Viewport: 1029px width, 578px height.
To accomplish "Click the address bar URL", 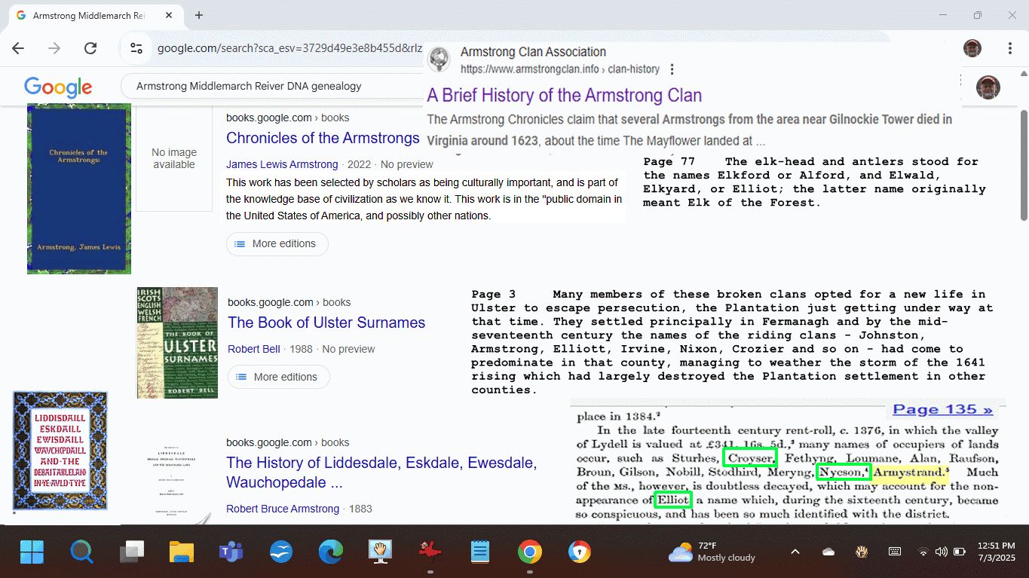I will pyautogui.click(x=289, y=48).
